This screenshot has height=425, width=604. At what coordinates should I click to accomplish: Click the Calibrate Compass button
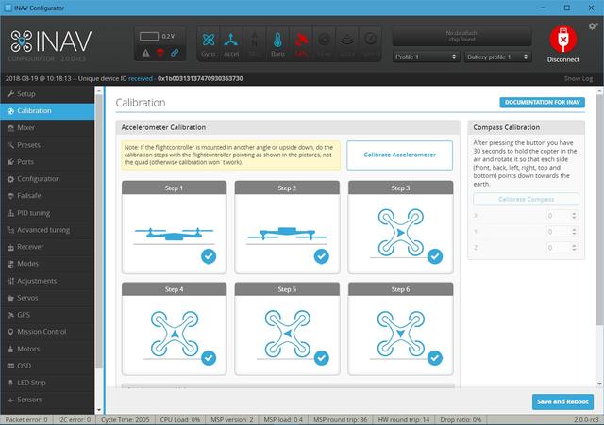tap(526, 199)
